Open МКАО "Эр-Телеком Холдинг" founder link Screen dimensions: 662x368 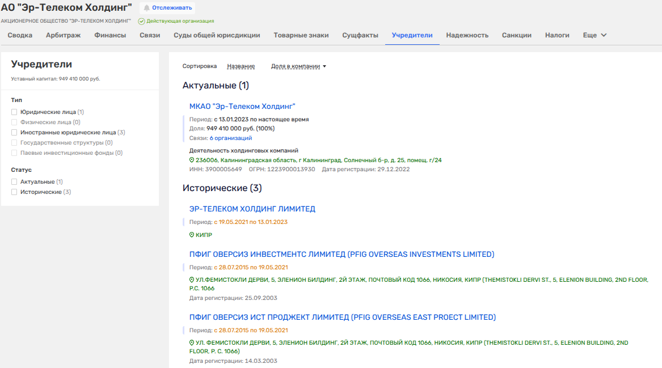click(x=242, y=107)
